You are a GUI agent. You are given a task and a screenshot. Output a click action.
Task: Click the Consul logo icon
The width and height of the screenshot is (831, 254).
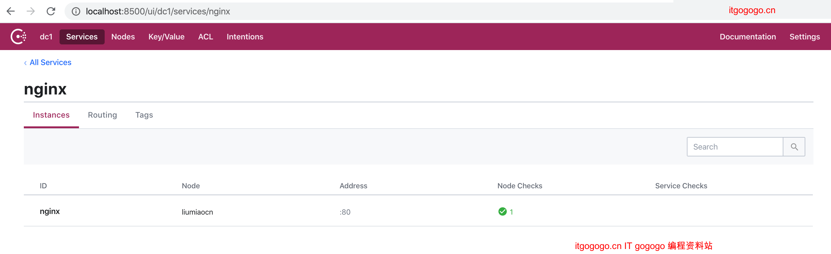click(x=18, y=36)
